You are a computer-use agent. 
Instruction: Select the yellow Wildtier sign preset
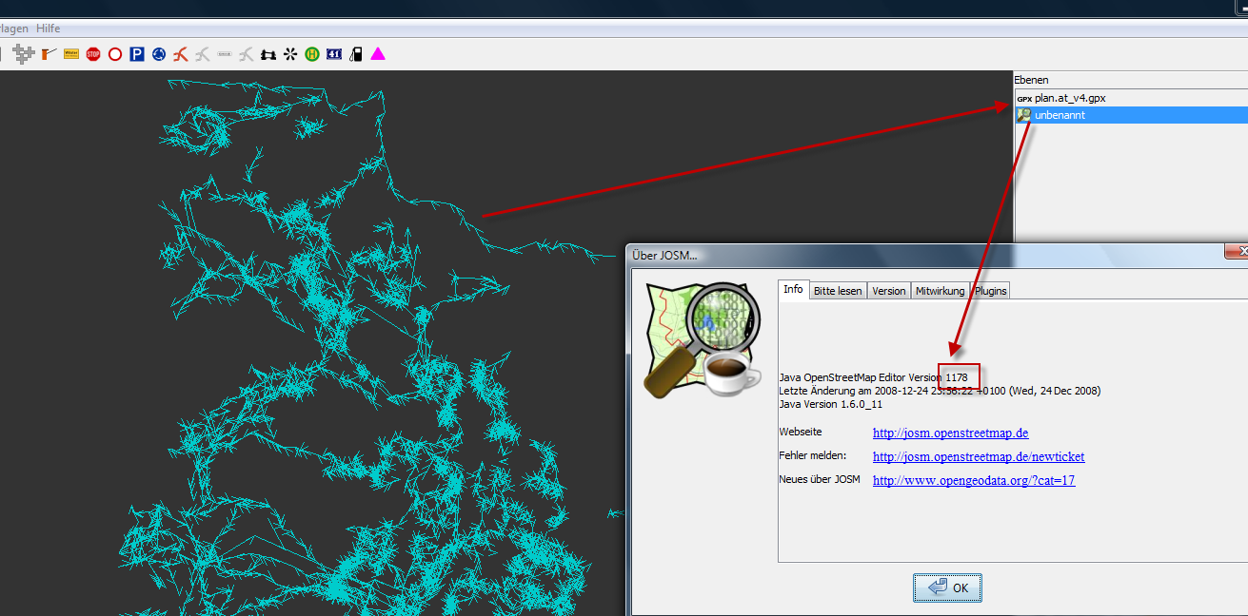click(71, 54)
